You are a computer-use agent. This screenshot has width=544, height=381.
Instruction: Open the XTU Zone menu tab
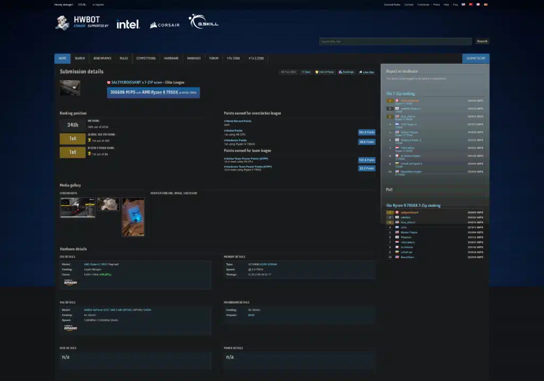coord(234,58)
